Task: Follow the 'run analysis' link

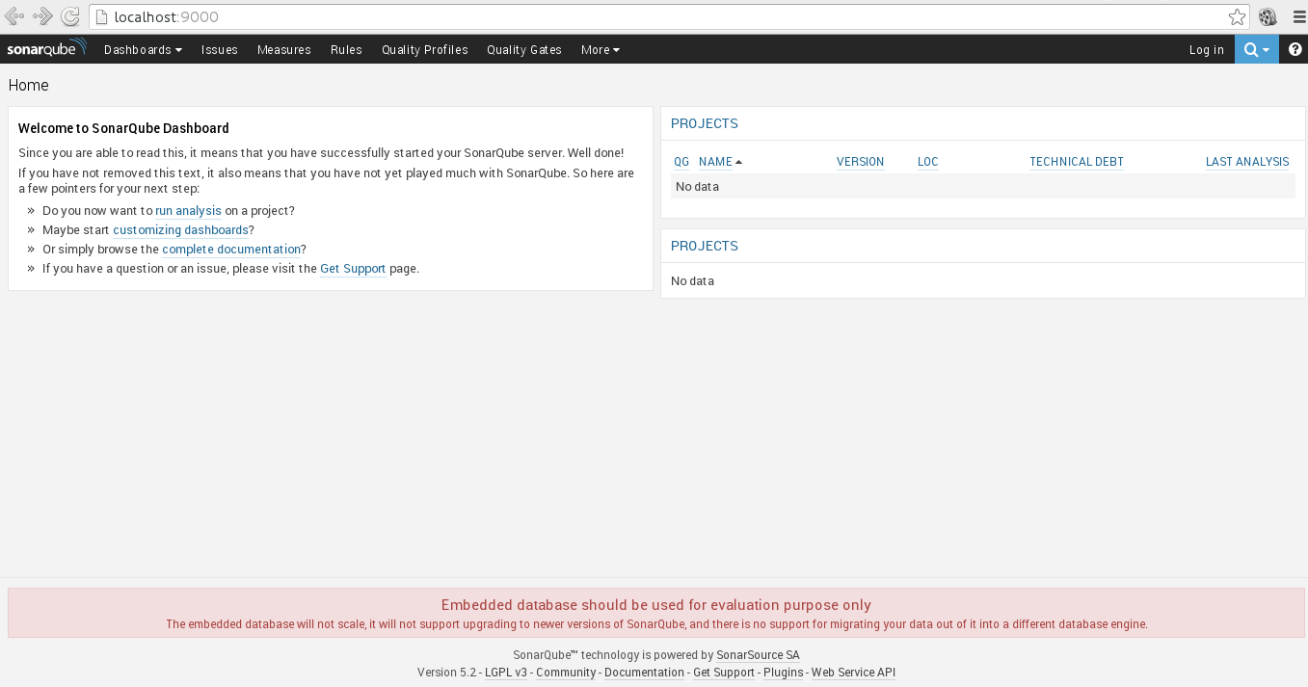Action: click(188, 211)
